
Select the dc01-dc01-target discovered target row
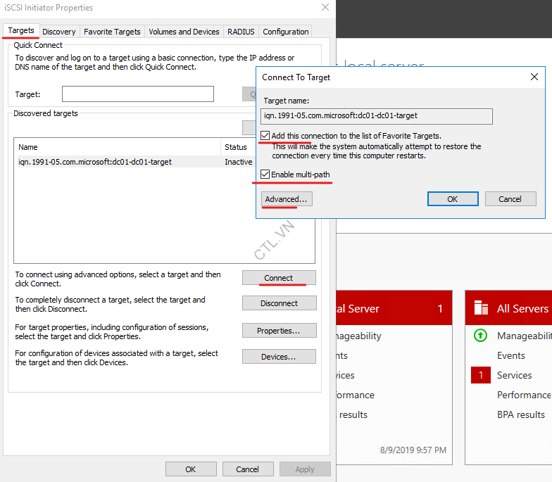(95, 162)
